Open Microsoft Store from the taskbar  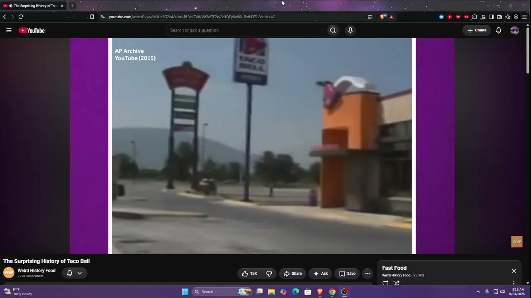pos(308,292)
